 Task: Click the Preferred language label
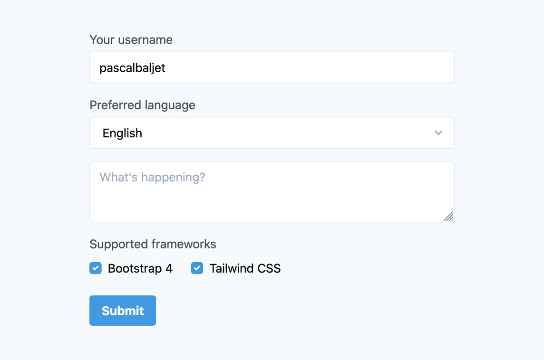tap(142, 105)
